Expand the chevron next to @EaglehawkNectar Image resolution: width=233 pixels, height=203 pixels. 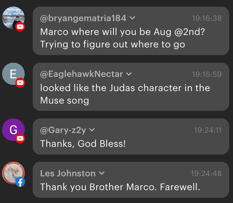129,74
